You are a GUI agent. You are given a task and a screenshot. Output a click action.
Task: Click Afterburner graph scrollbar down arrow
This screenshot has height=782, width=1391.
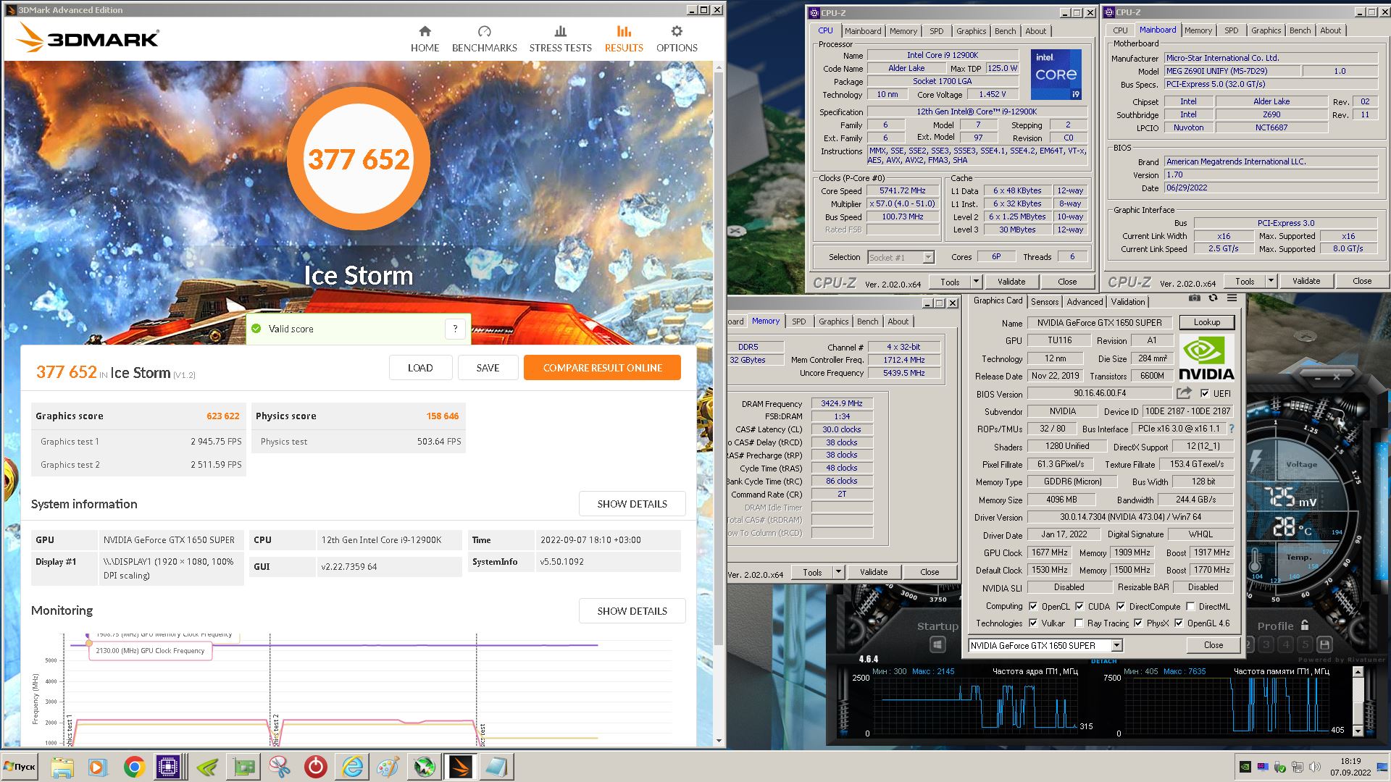[1358, 733]
